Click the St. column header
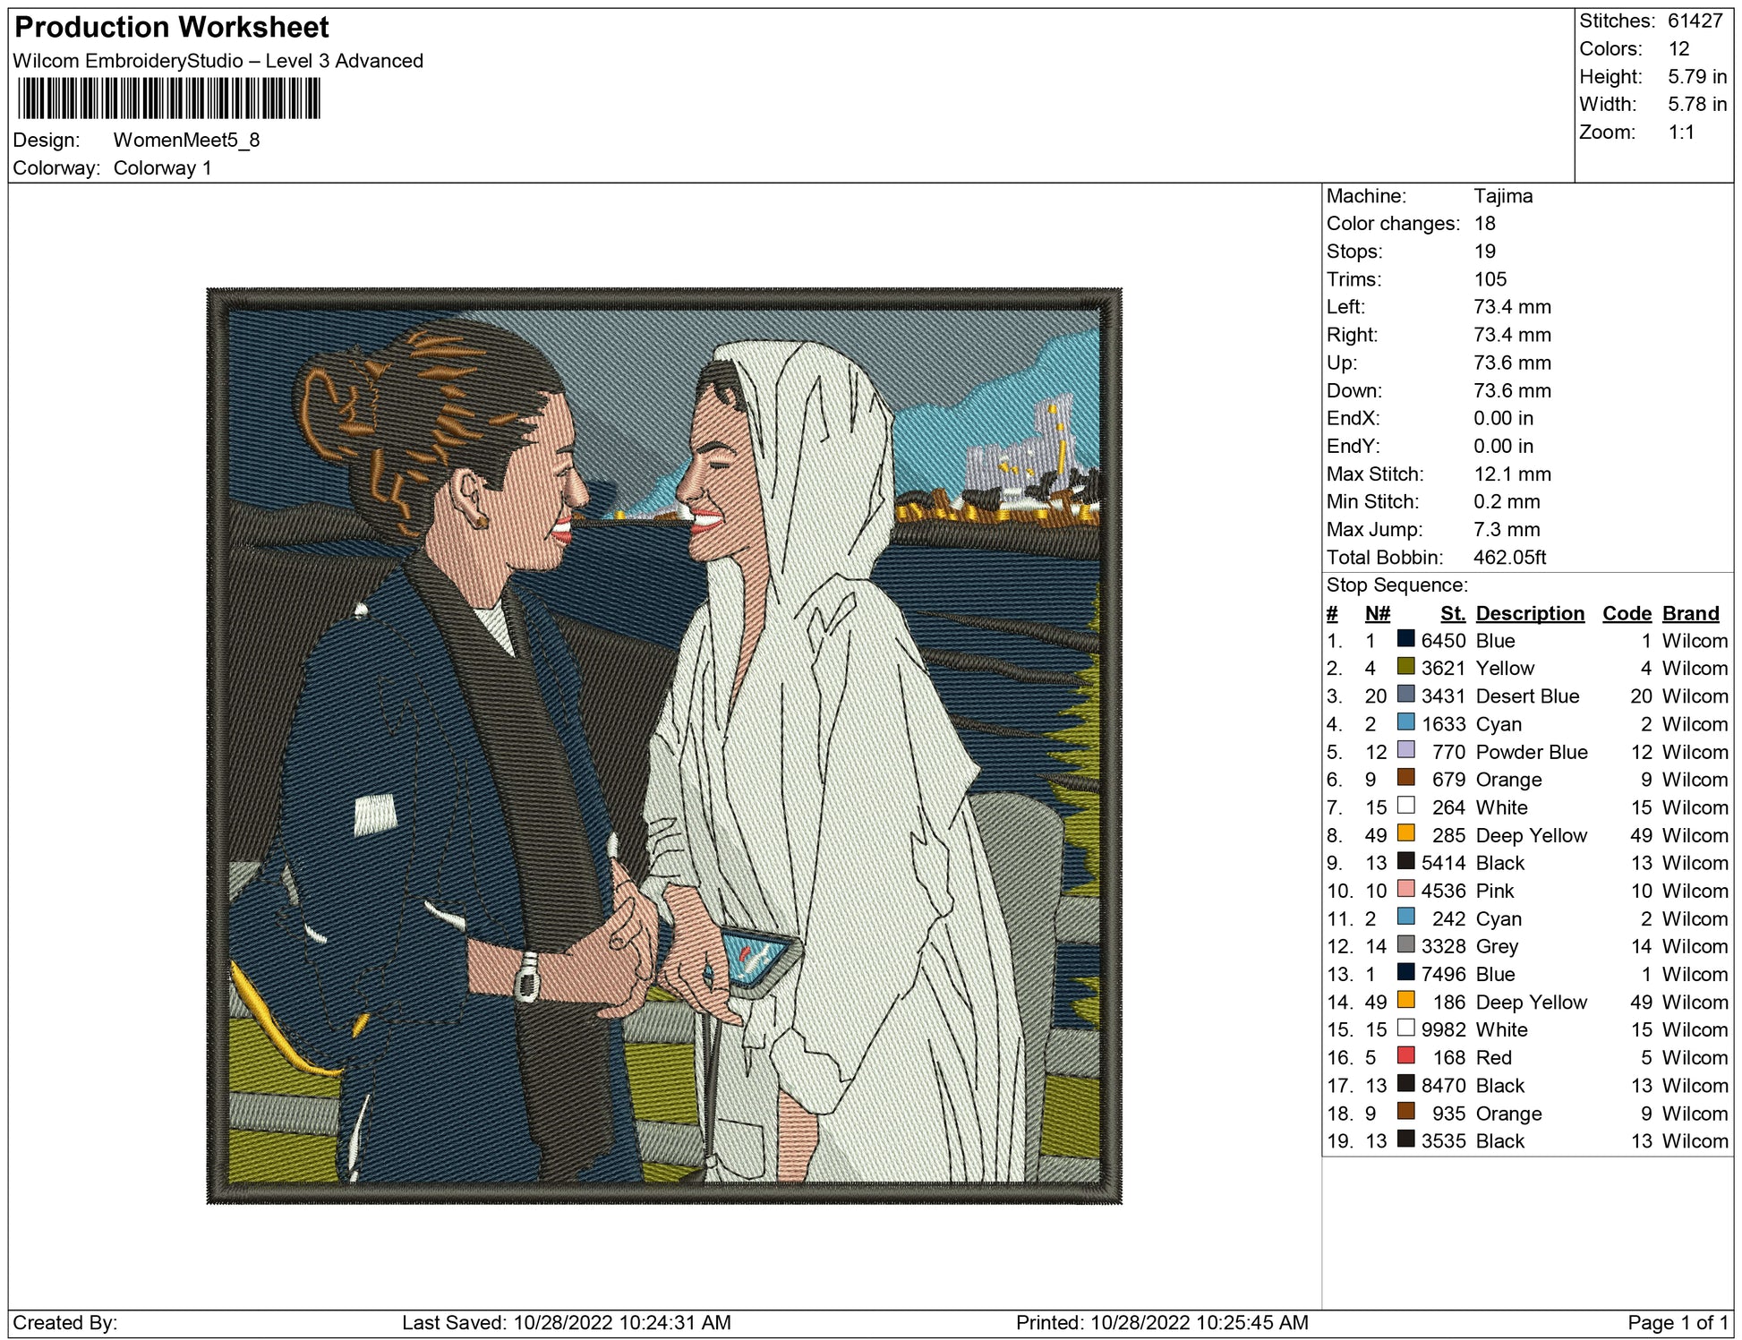 (x=1452, y=613)
